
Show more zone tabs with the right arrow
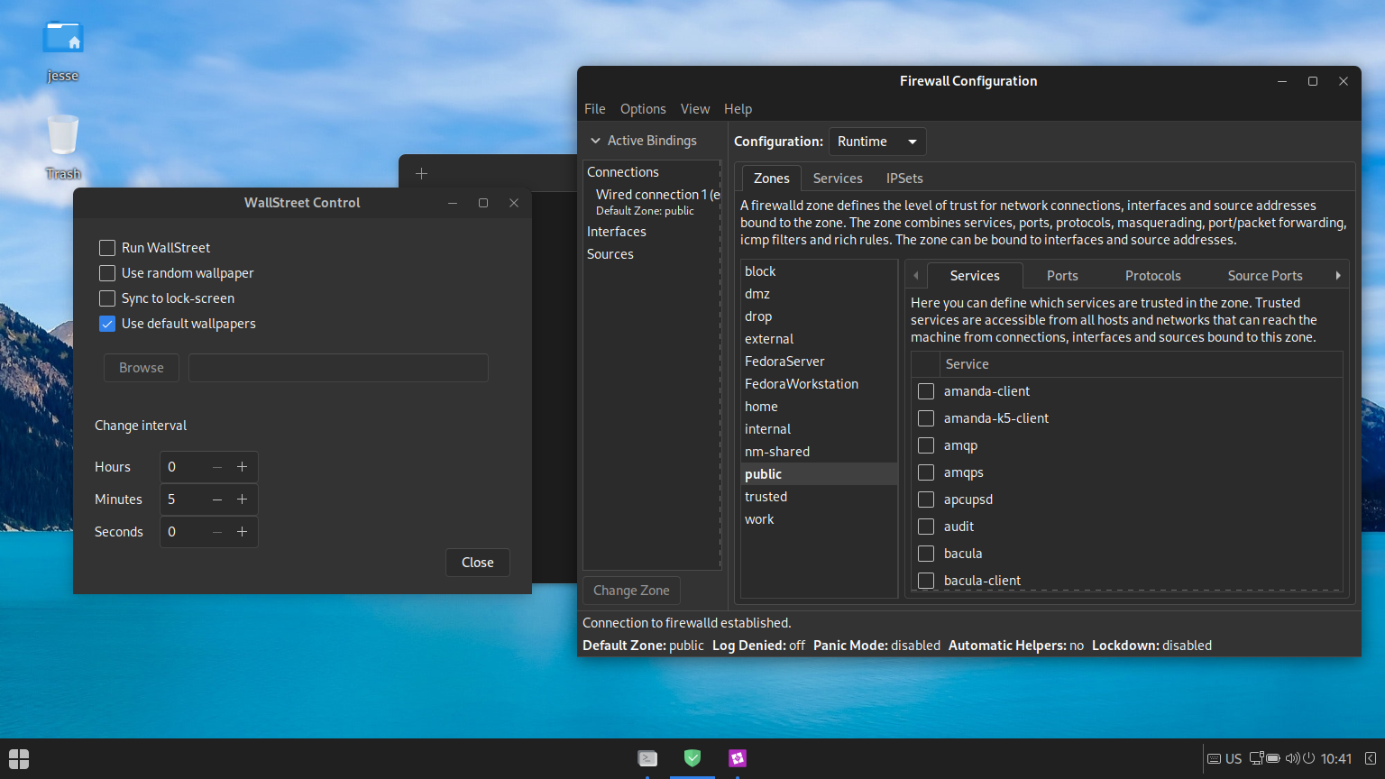tap(1338, 275)
